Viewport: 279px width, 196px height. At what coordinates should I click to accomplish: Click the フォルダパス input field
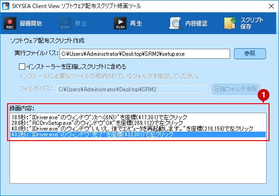pyautogui.click(x=132, y=89)
